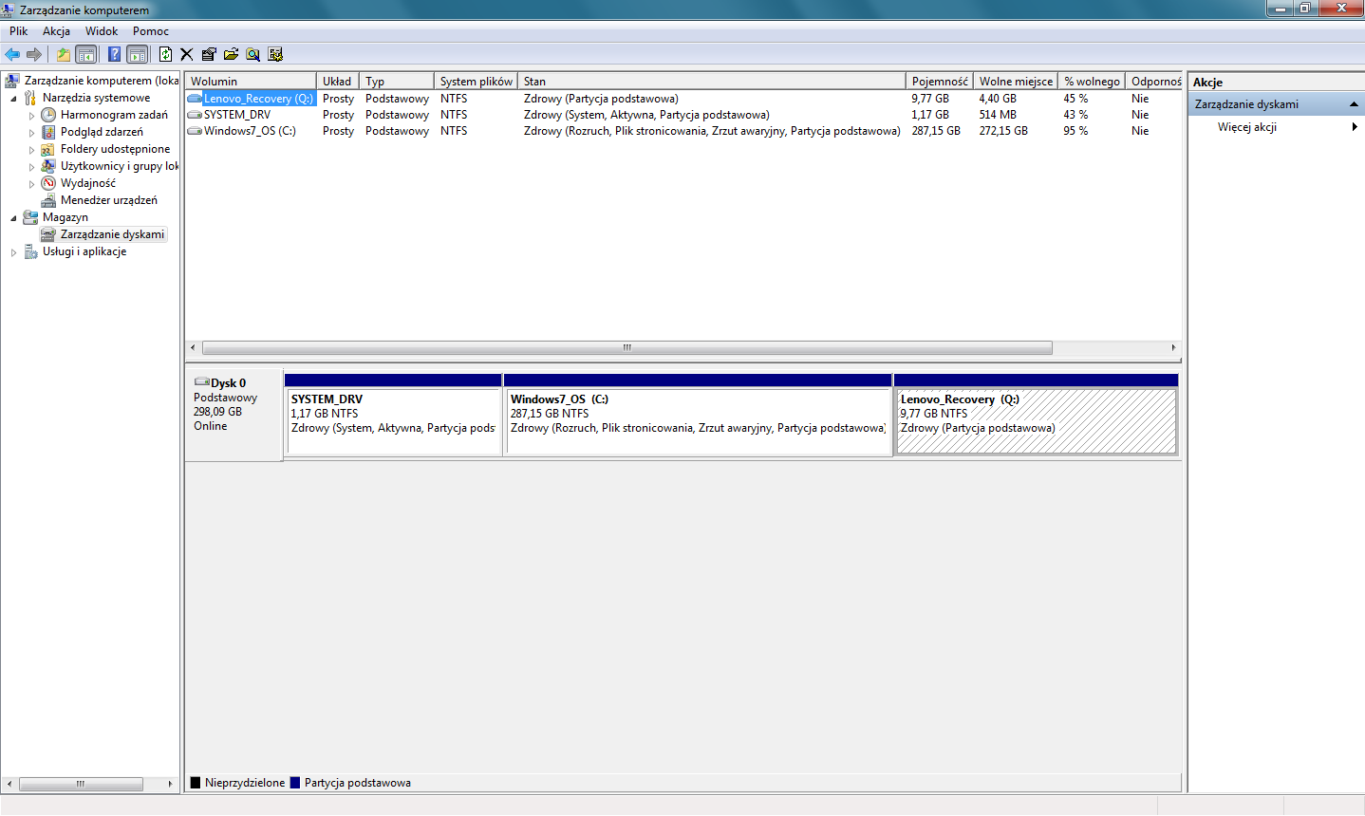This screenshot has height=816, width=1365.
Task: Select Użytkownicy i grupy lokalne node
Action: [120, 166]
